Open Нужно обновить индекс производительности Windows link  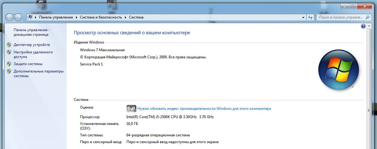coord(204,109)
